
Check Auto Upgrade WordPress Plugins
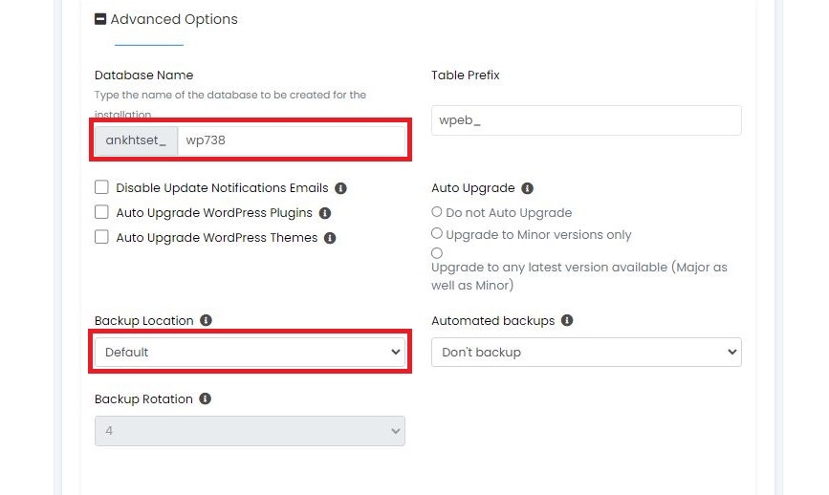click(101, 212)
